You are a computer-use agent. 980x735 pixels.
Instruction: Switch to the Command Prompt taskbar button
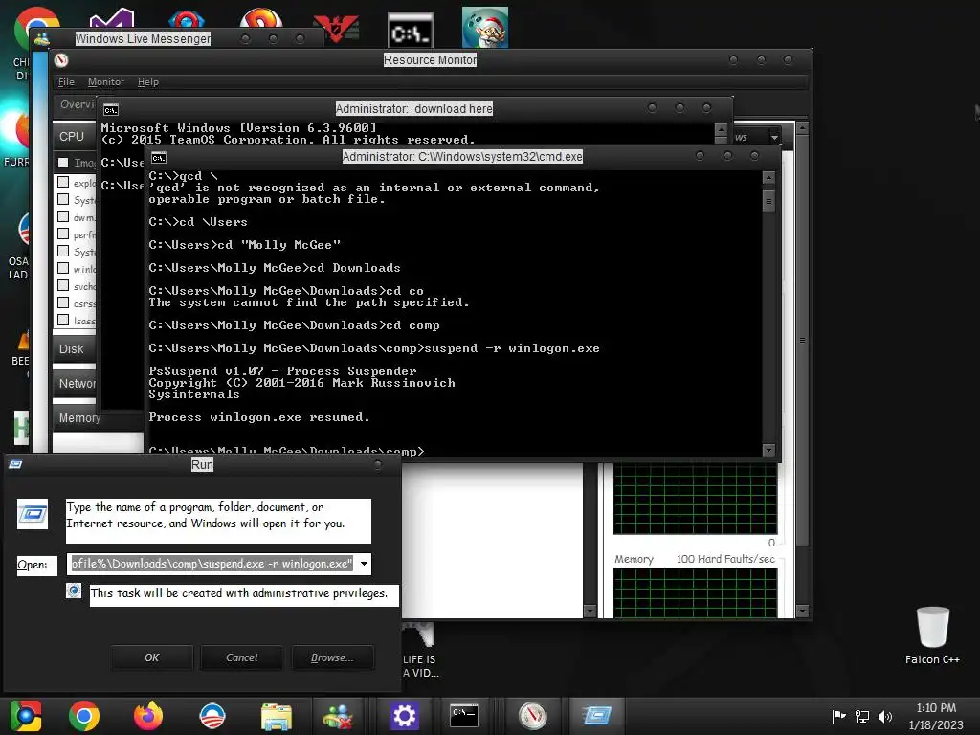pyautogui.click(x=464, y=716)
